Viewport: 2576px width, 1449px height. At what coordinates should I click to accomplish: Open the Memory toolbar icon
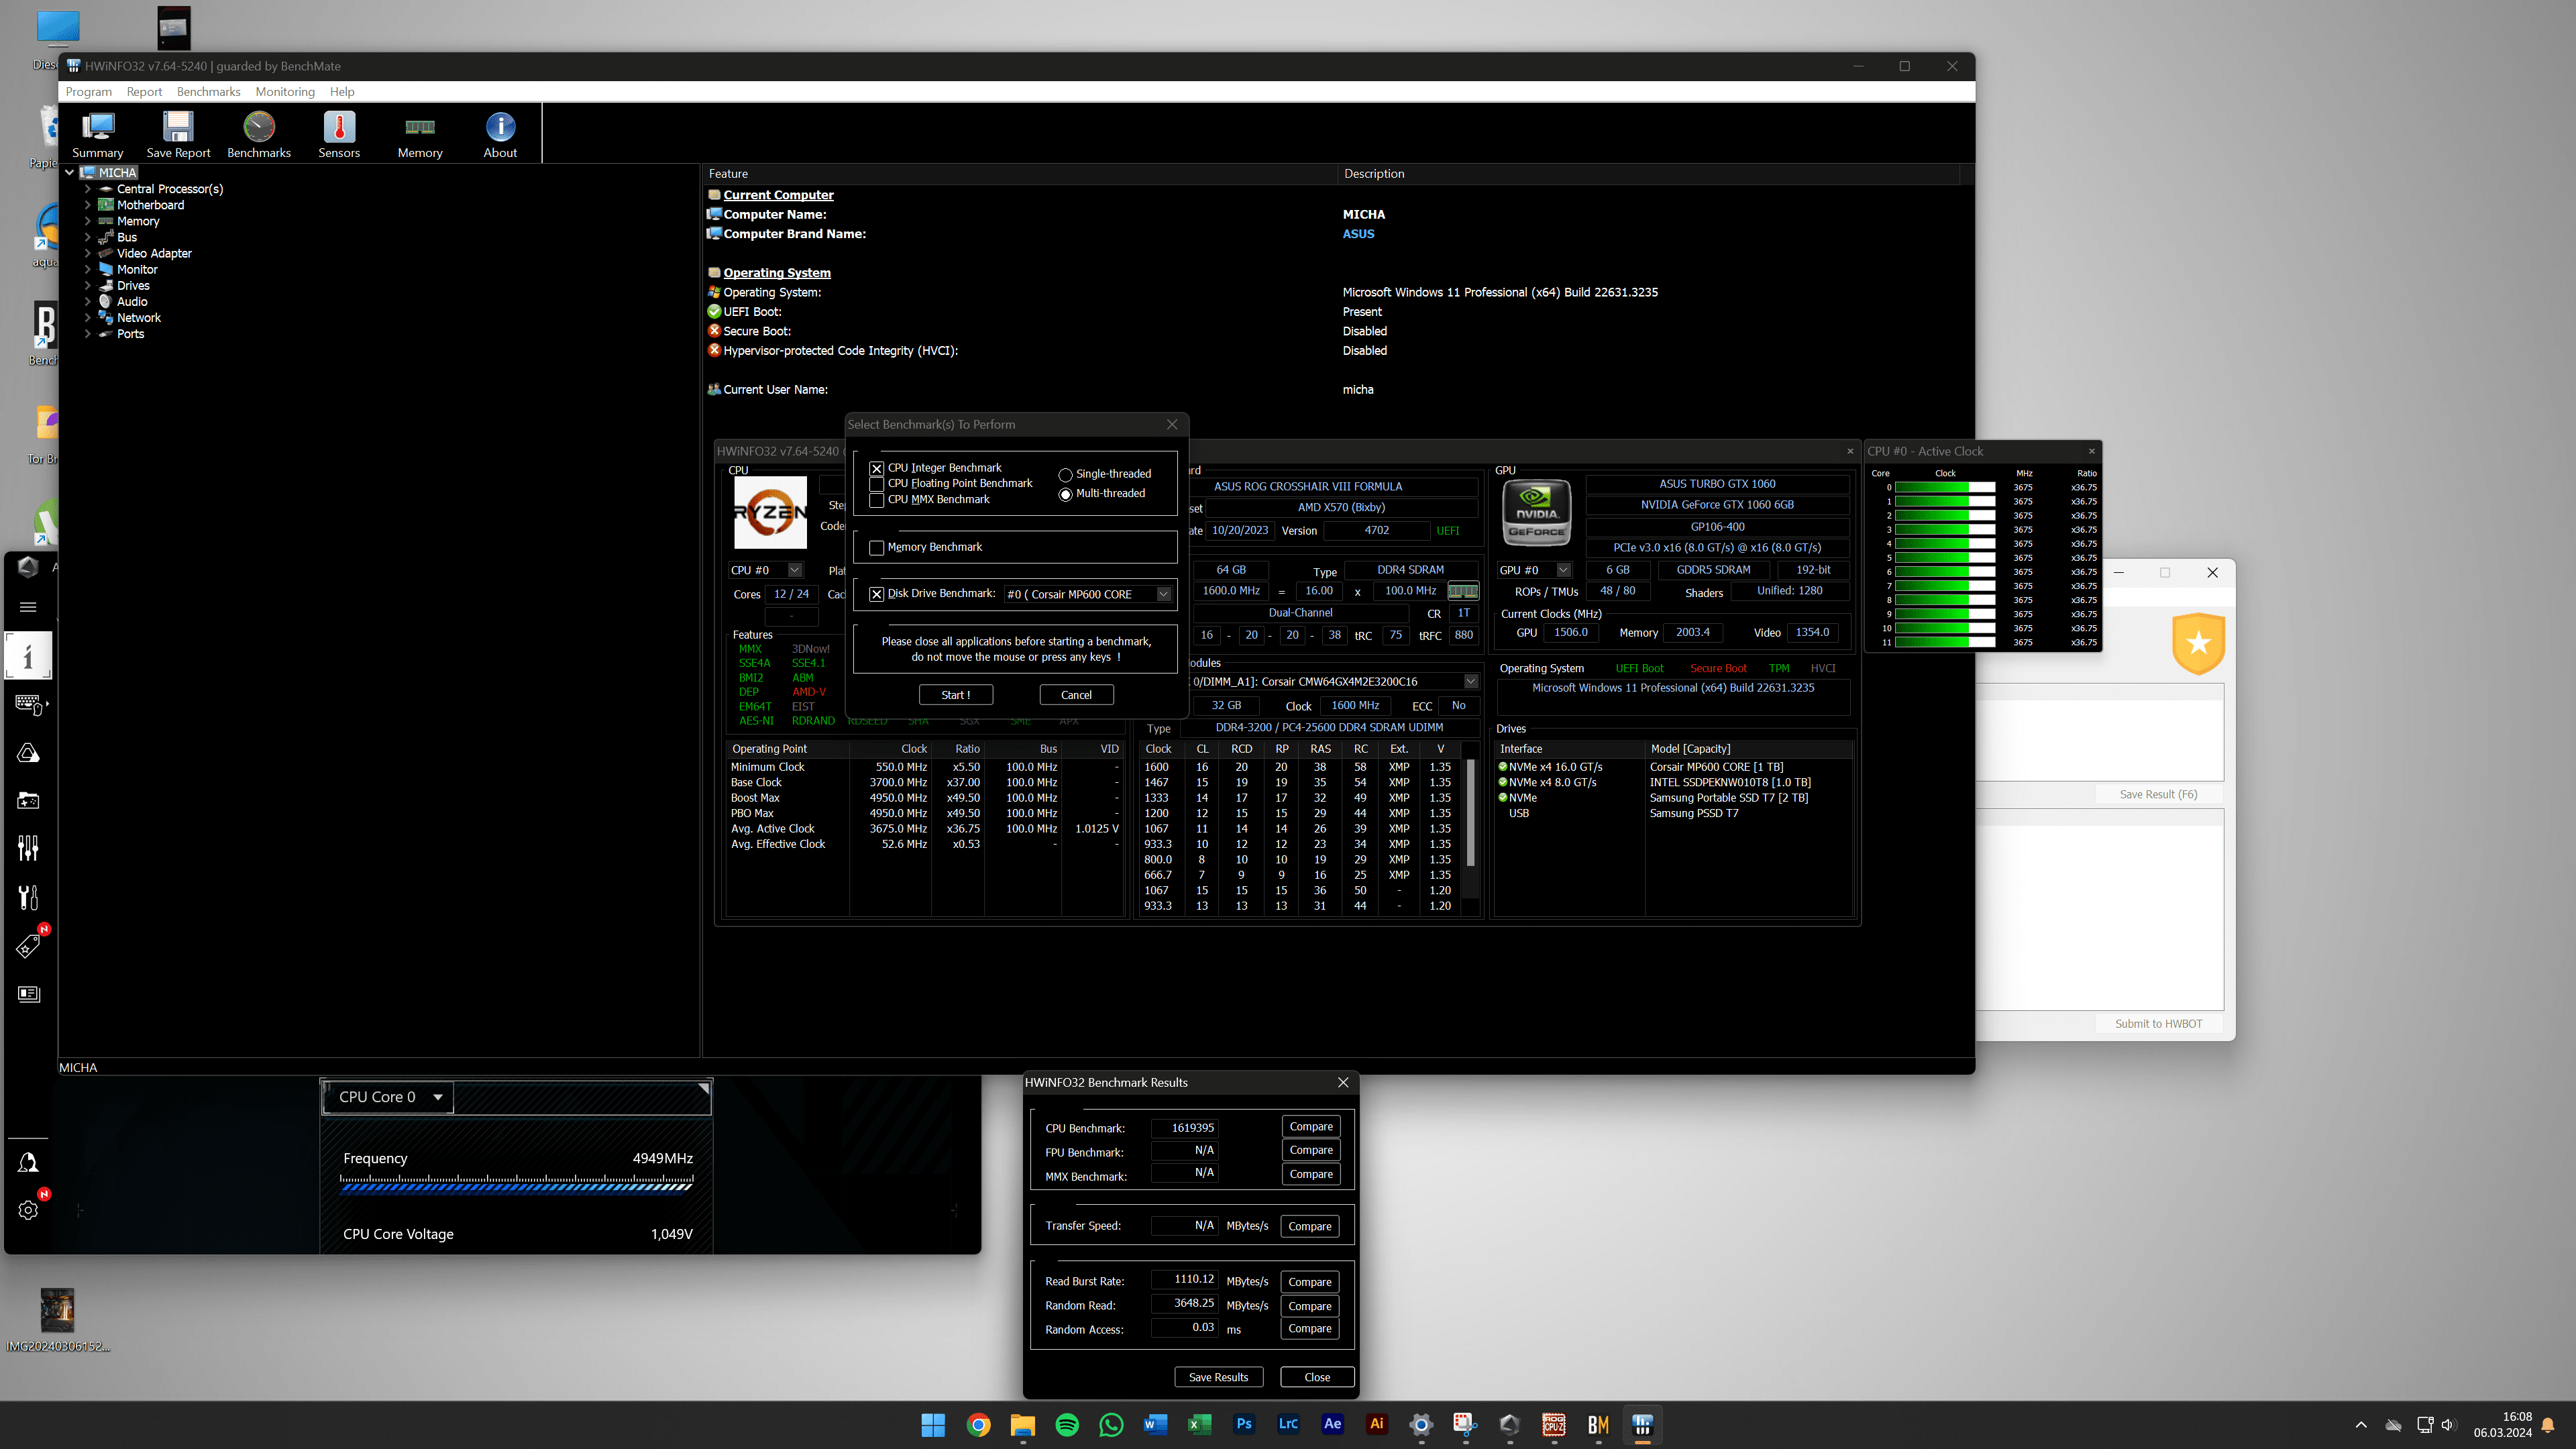pyautogui.click(x=420, y=134)
